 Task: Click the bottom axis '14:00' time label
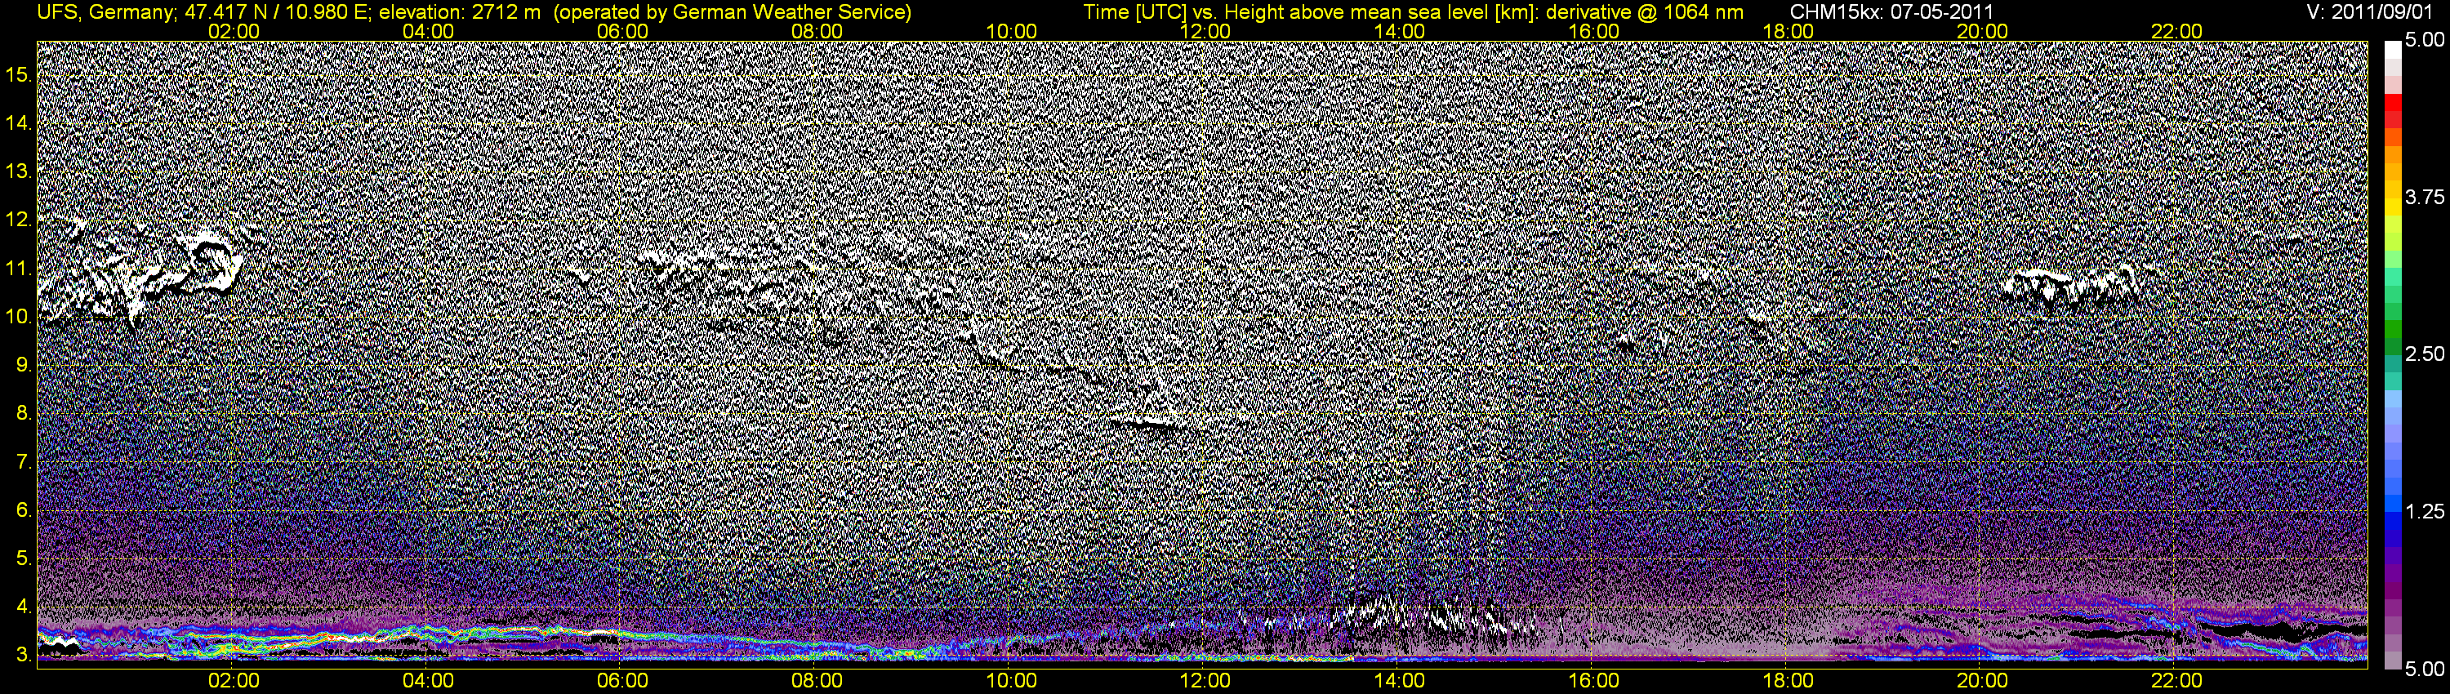tap(1400, 681)
